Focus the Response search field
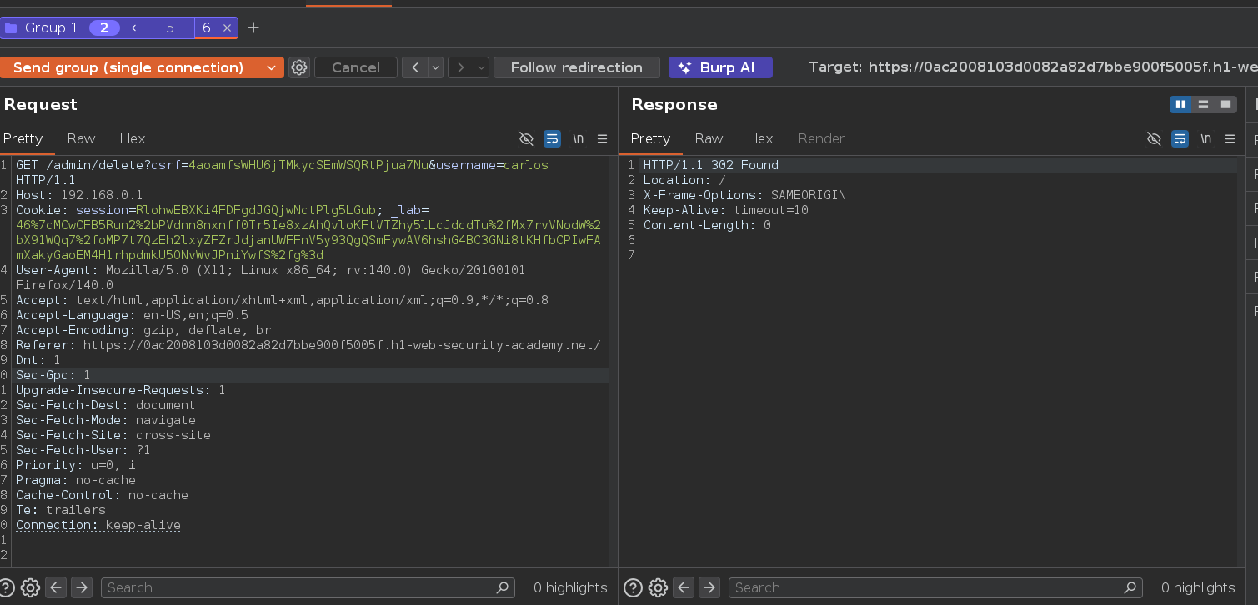The width and height of the screenshot is (1258, 605). 935,587
